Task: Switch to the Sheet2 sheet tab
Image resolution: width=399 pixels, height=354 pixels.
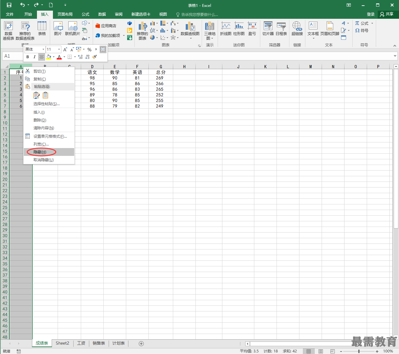Action: click(x=62, y=343)
